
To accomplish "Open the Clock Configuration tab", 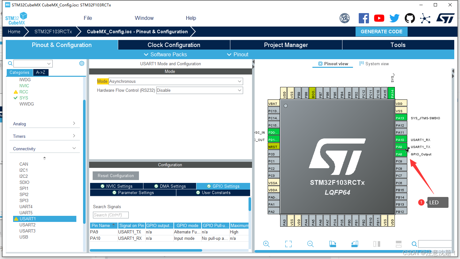I will click(174, 45).
